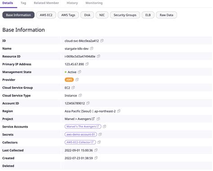Screen dimensions: 213x171
Task: Copy the Resource ID value
Action: click(x=98, y=56)
